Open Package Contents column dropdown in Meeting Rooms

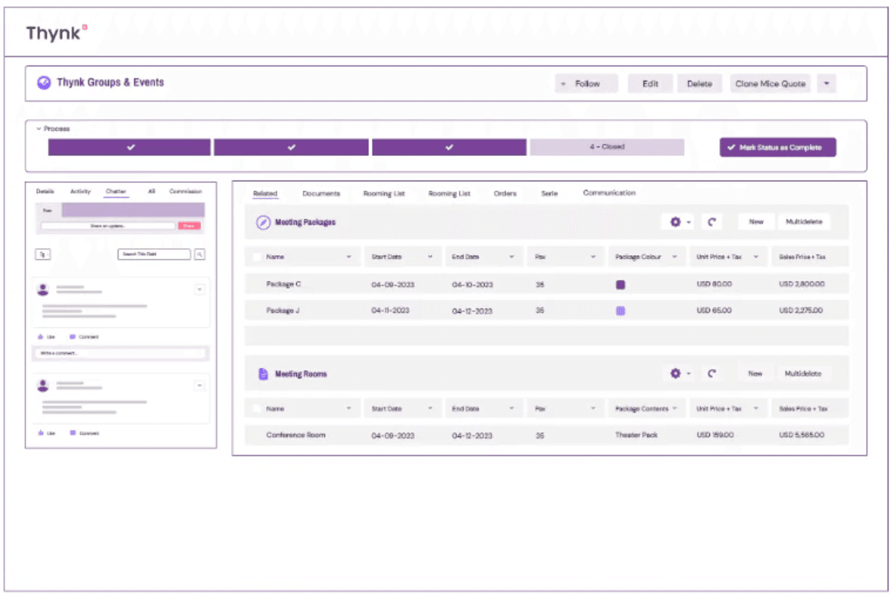(674, 409)
